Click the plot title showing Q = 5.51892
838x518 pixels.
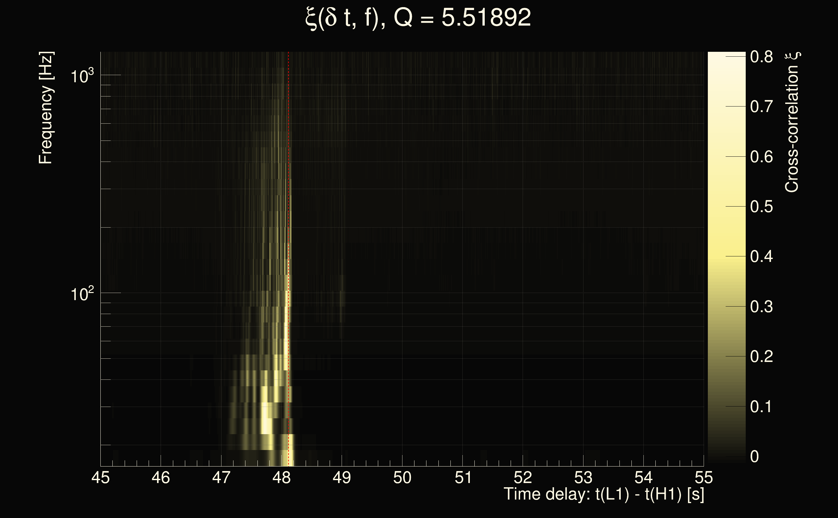[x=418, y=18]
